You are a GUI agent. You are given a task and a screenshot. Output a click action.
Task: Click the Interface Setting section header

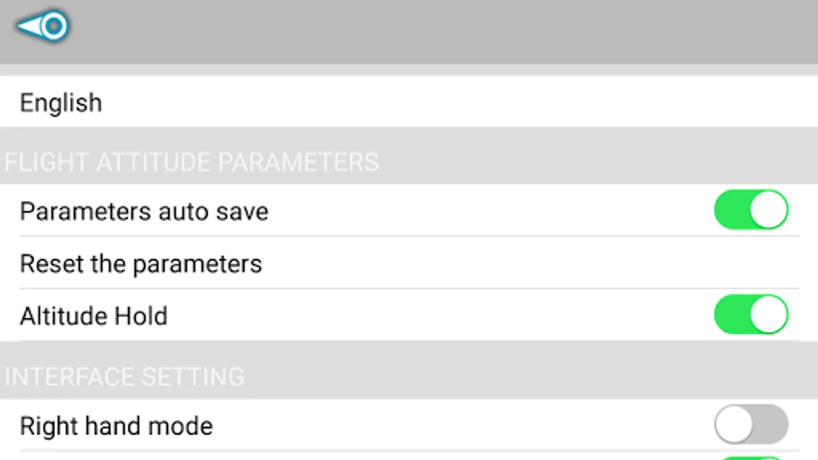pyautogui.click(x=125, y=377)
